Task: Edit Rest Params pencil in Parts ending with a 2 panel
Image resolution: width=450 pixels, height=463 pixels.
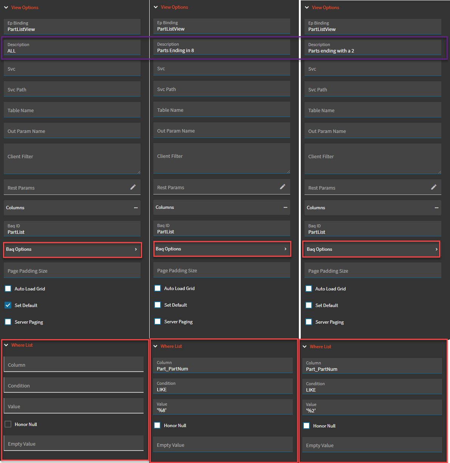Action: (434, 187)
